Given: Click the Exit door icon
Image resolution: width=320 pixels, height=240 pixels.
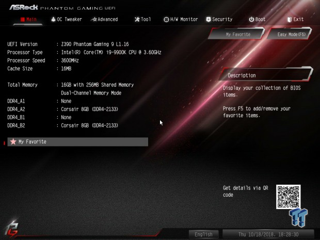Looking at the screenshot, I should (x=290, y=20).
